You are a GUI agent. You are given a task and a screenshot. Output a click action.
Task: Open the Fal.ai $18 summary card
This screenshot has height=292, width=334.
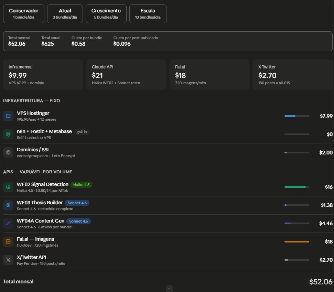209,75
